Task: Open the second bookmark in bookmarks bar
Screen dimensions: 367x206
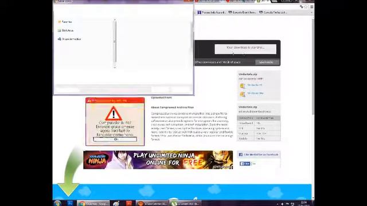Action: click(x=242, y=13)
